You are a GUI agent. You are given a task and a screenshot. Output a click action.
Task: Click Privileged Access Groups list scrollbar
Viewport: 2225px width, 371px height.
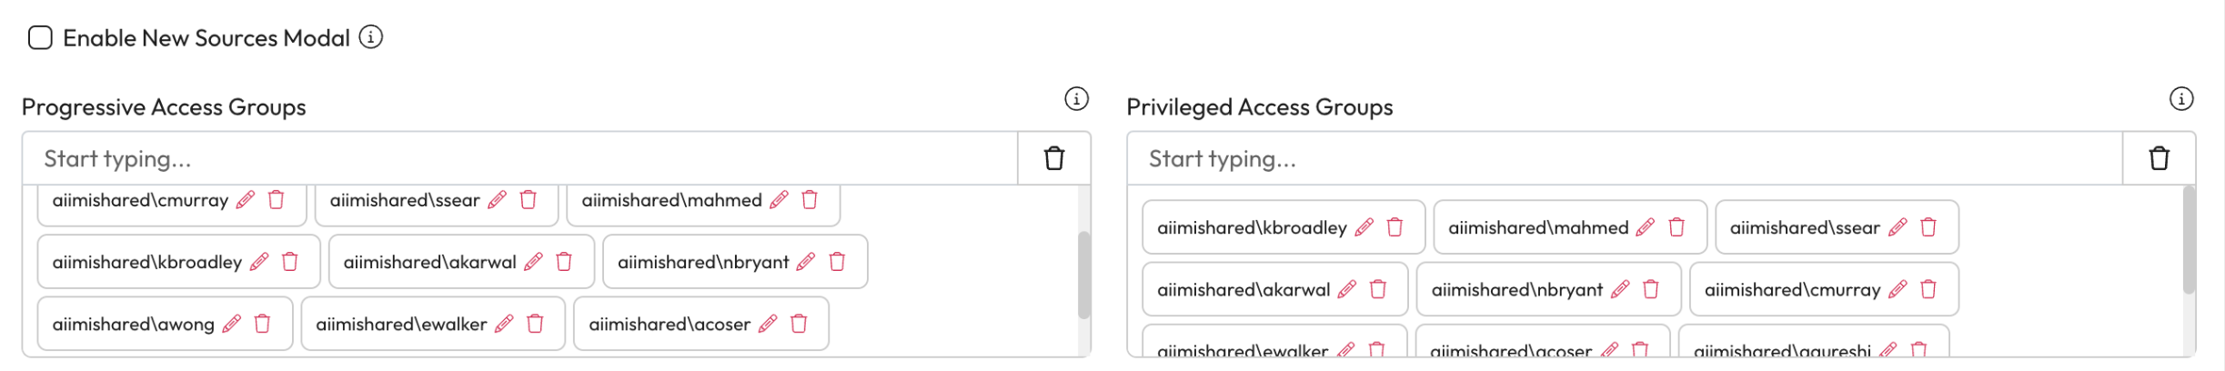coord(2189,240)
